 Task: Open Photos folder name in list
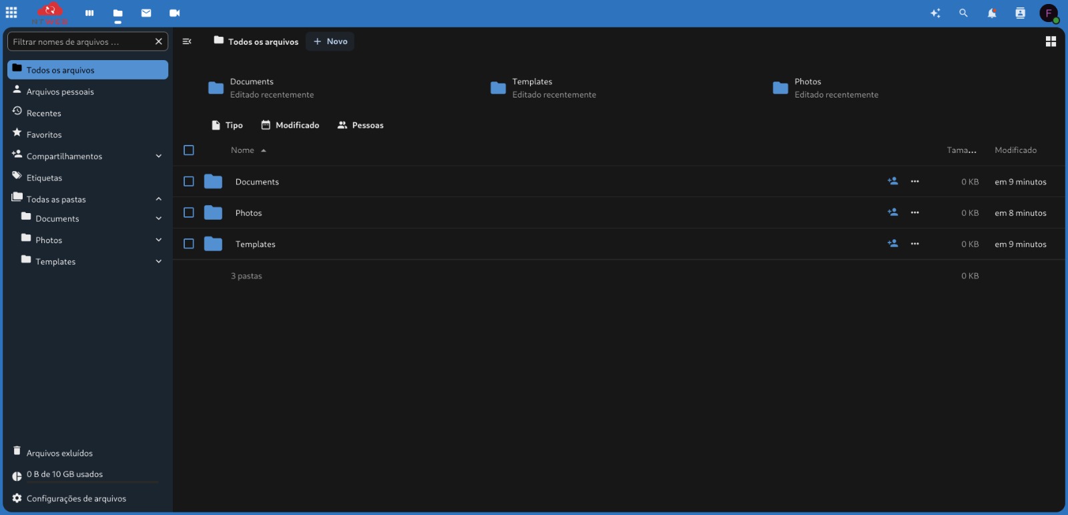pyautogui.click(x=248, y=213)
